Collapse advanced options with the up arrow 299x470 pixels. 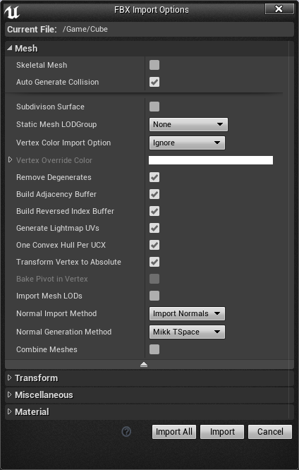pyautogui.click(x=144, y=364)
